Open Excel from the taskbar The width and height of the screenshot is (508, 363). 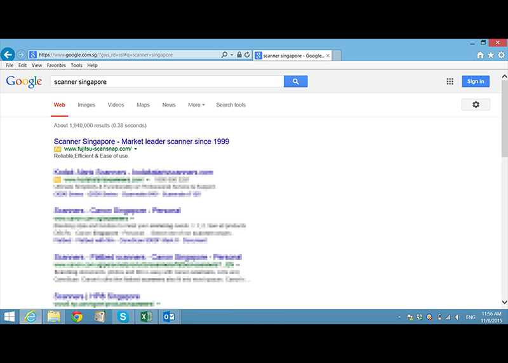tap(145, 316)
